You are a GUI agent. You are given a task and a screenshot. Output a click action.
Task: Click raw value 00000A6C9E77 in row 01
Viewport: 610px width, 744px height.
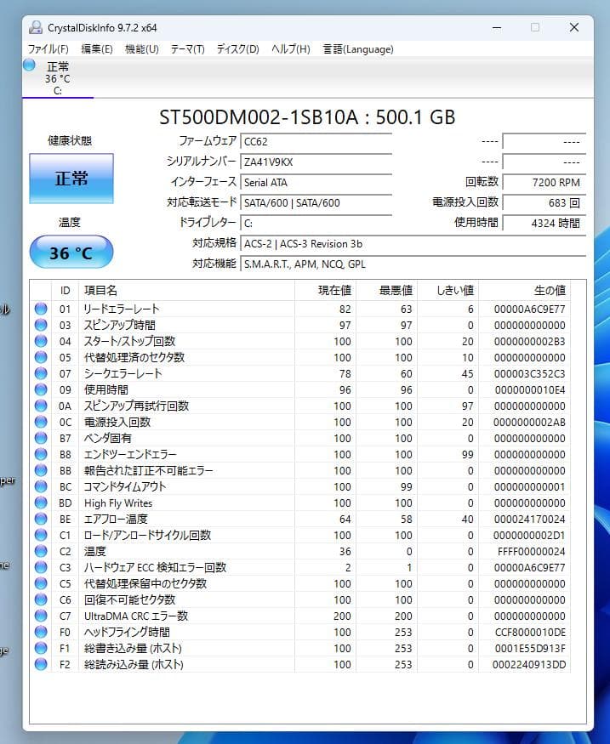point(529,310)
